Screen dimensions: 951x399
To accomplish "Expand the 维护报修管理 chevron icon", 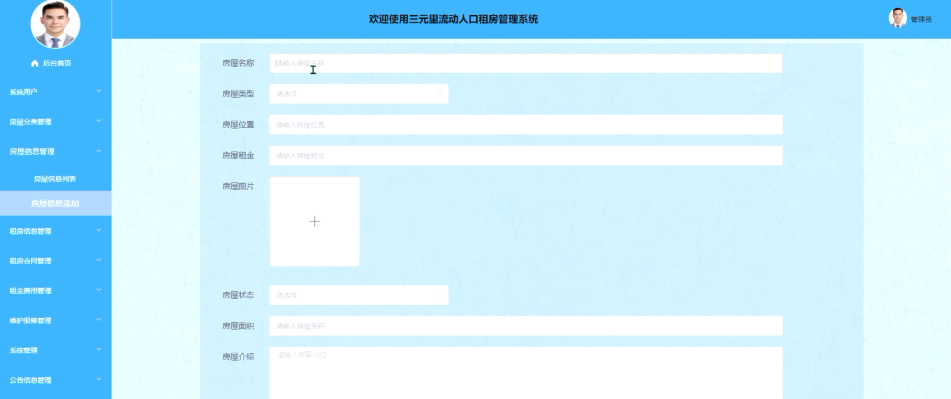I will point(99,320).
